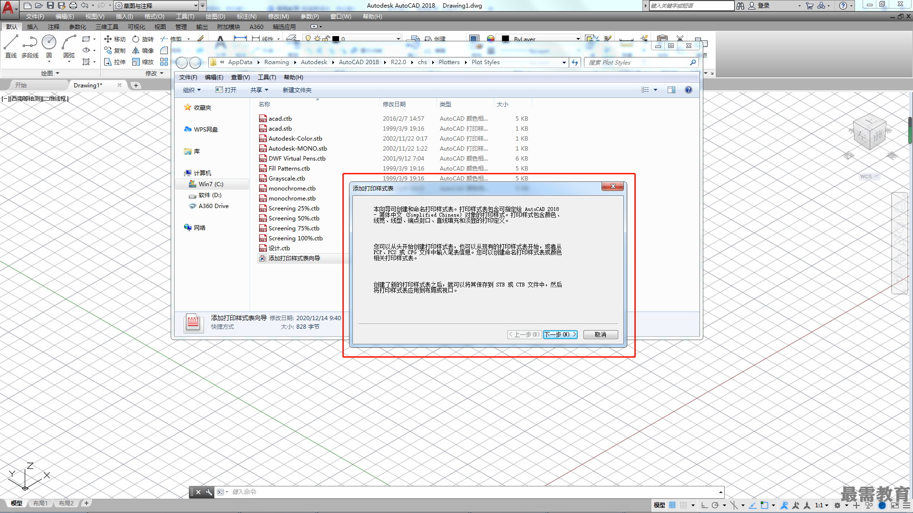
Task: Click the Hatch tool icon in Draw panel
Action: click(x=86, y=62)
